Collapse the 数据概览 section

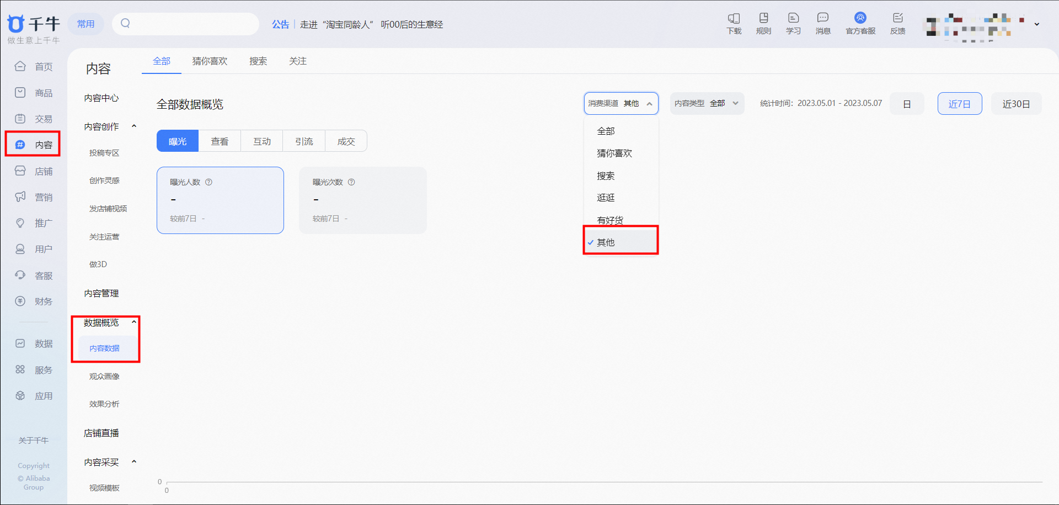(134, 322)
